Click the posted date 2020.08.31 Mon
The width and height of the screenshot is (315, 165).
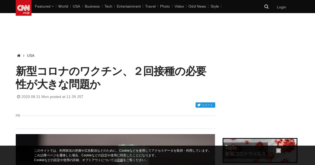click(x=35, y=97)
